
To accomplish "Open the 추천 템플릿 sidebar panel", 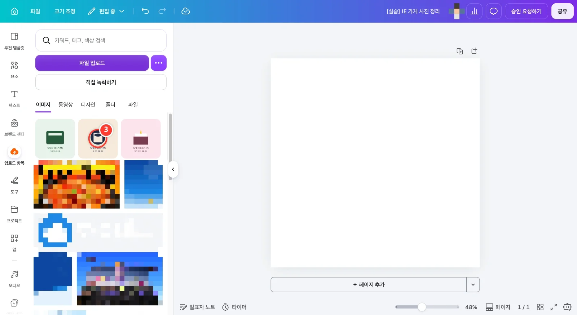I will click(14, 41).
